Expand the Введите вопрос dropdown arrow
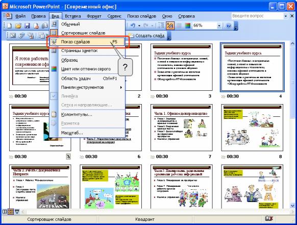The height and width of the screenshot is (225, 297). click(286, 16)
